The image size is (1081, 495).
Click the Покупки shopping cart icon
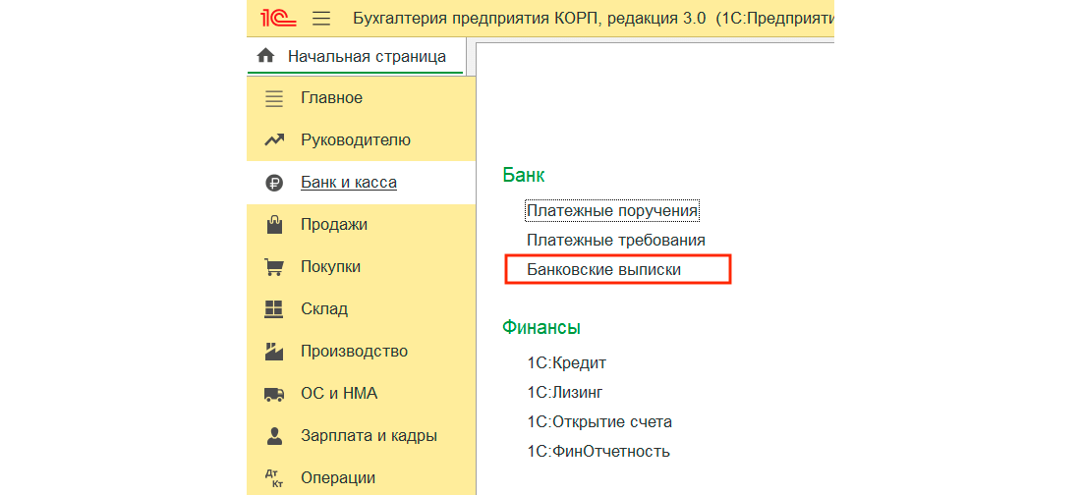274,267
